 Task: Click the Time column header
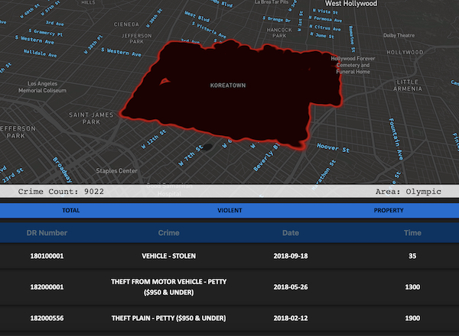(x=413, y=232)
